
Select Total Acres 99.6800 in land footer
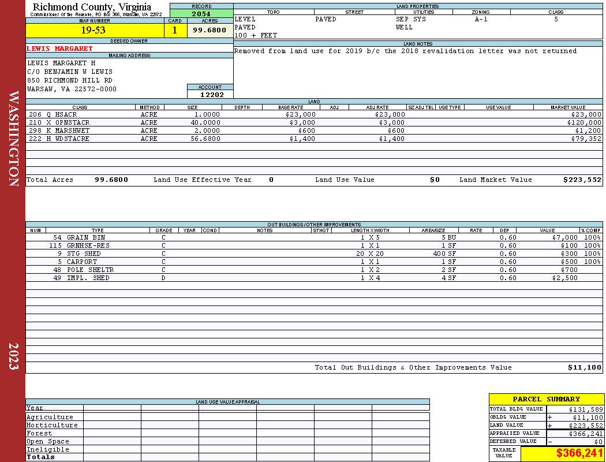pos(111,180)
